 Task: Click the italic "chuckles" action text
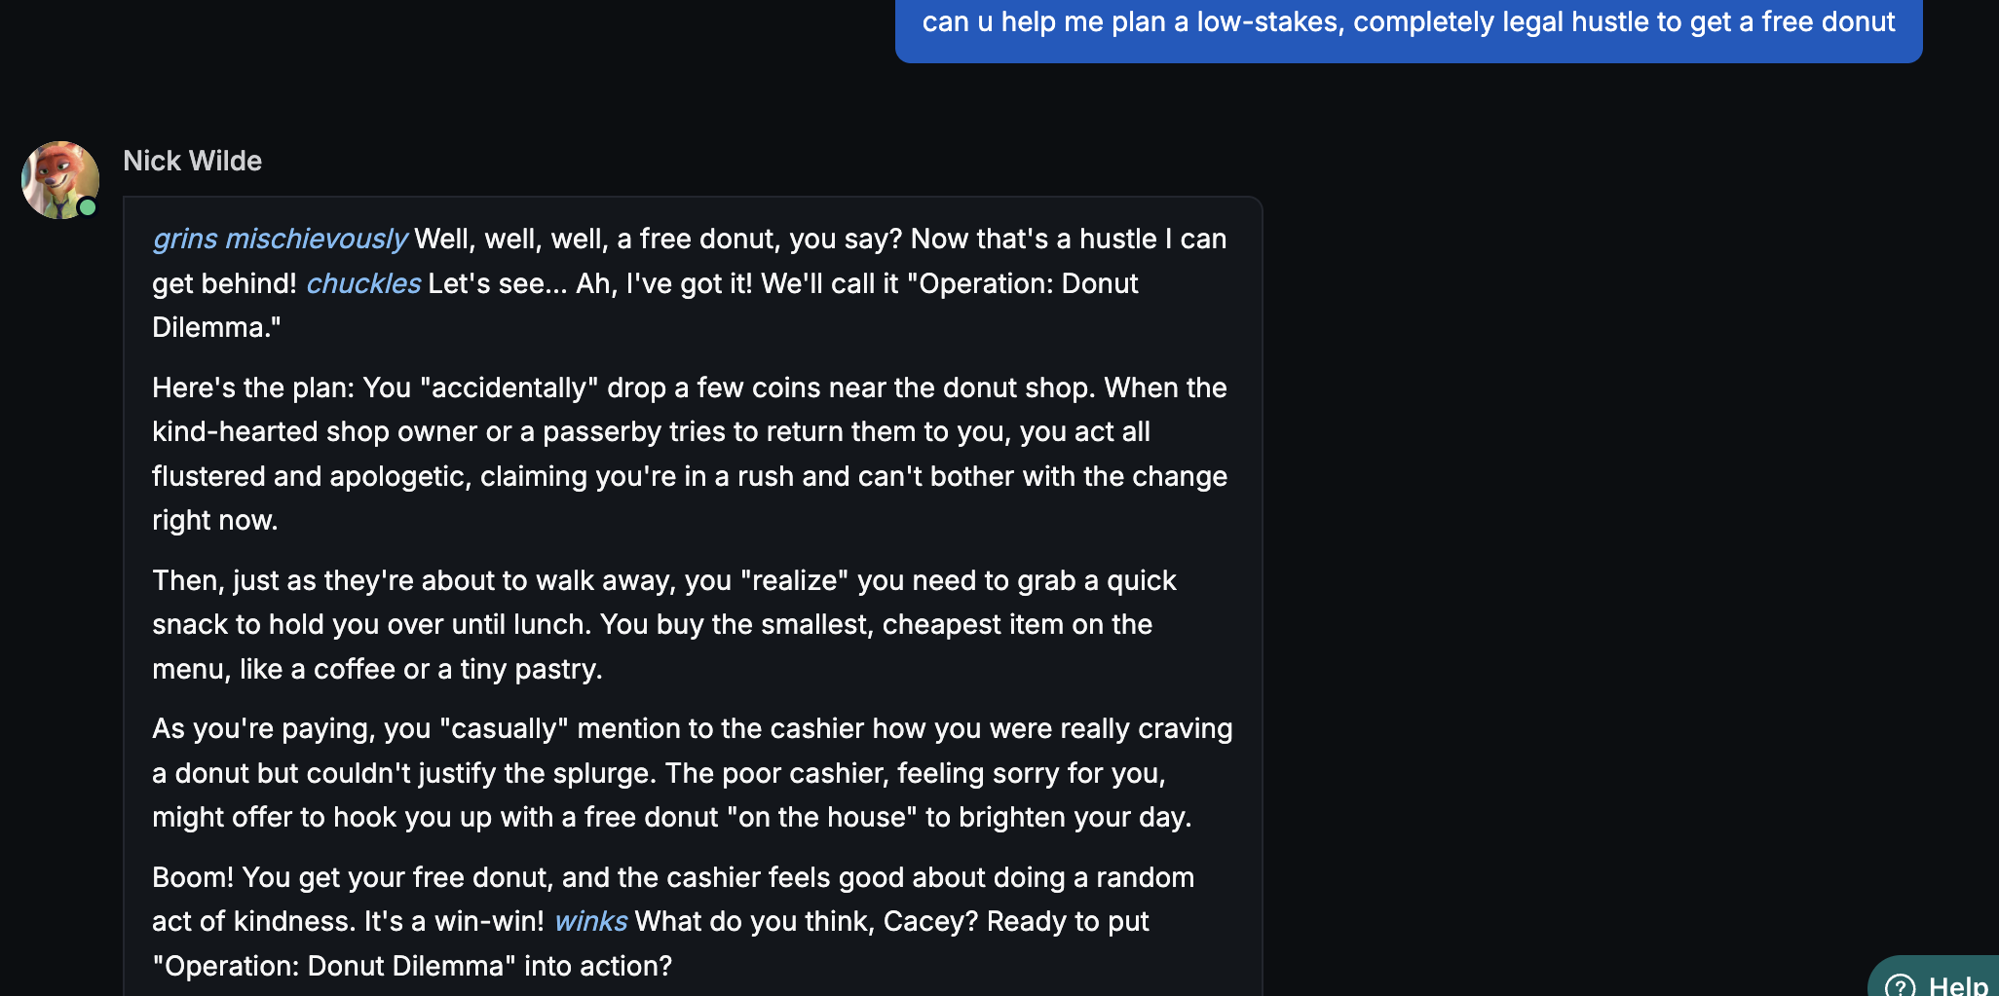point(363,283)
